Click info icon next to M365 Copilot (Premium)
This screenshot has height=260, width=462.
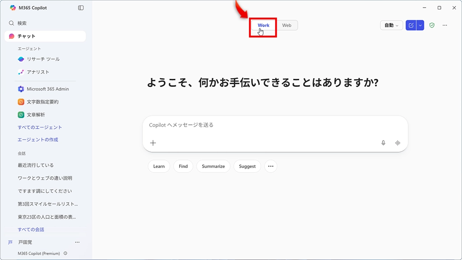[65, 253]
